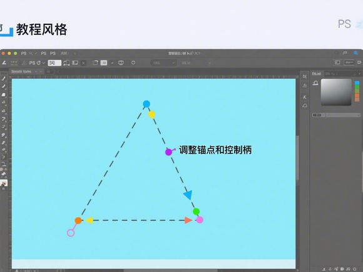Viewport: 363px width, 272px height.
Task: Click the K icon in right panel strip
Action: (x=305, y=97)
